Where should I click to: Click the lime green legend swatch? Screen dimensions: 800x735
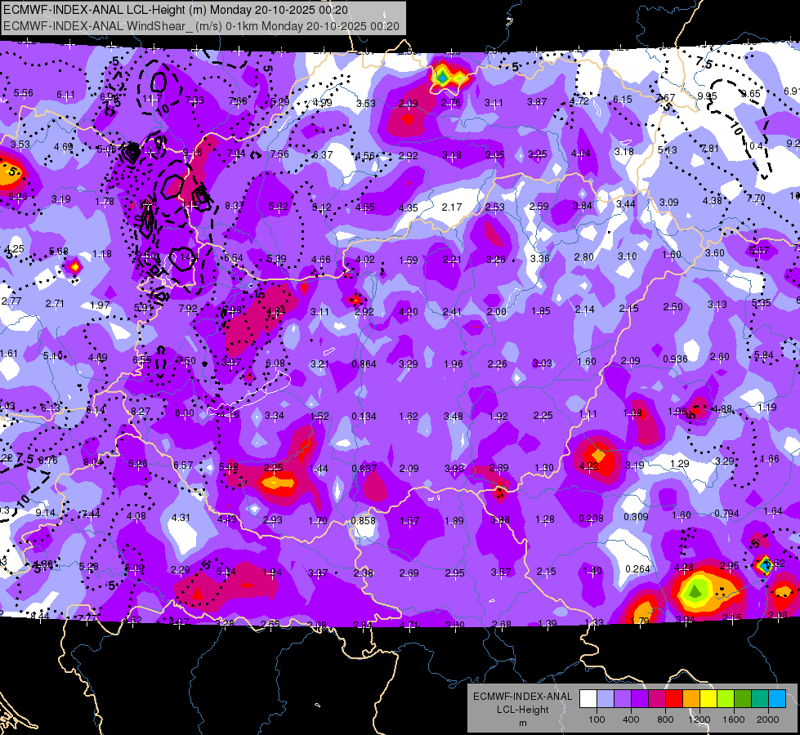(x=726, y=699)
